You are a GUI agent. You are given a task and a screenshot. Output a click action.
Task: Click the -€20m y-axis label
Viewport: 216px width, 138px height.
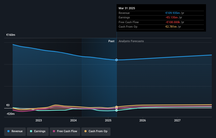click(x=11, y=114)
